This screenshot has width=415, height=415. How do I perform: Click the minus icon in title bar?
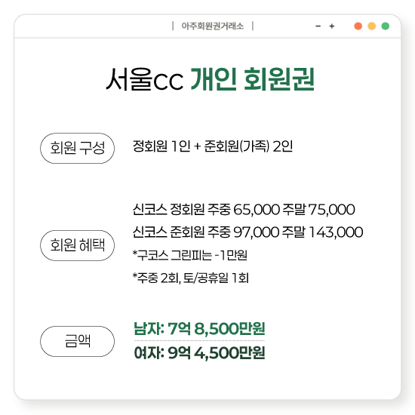click(318, 26)
